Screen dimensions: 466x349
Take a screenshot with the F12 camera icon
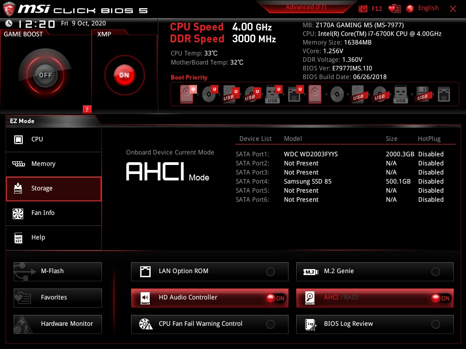tap(363, 9)
